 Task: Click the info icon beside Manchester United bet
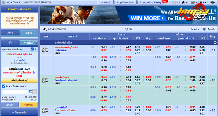[34, 73]
